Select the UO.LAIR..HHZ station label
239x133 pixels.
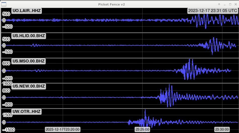click(x=26, y=11)
